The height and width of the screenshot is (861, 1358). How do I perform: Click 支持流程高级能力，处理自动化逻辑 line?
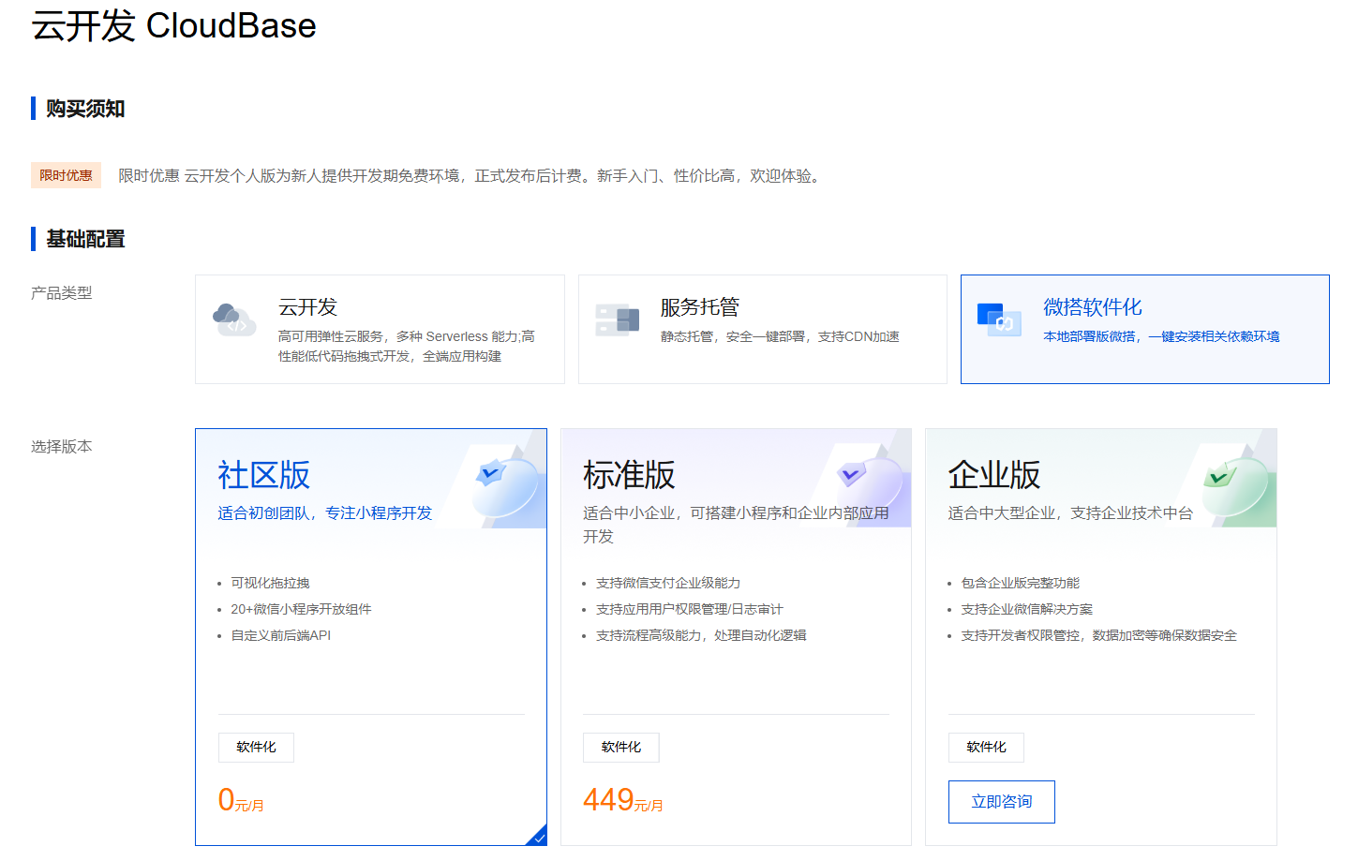pos(701,635)
